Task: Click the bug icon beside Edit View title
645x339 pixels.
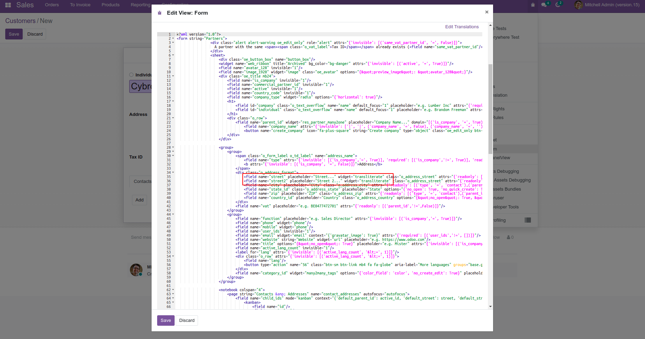Action: [x=160, y=13]
